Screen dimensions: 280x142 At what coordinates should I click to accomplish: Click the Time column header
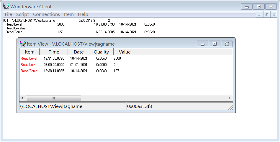click(x=54, y=52)
